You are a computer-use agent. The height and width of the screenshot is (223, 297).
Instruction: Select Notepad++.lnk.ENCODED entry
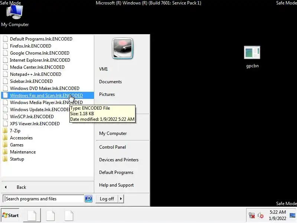pos(35,74)
